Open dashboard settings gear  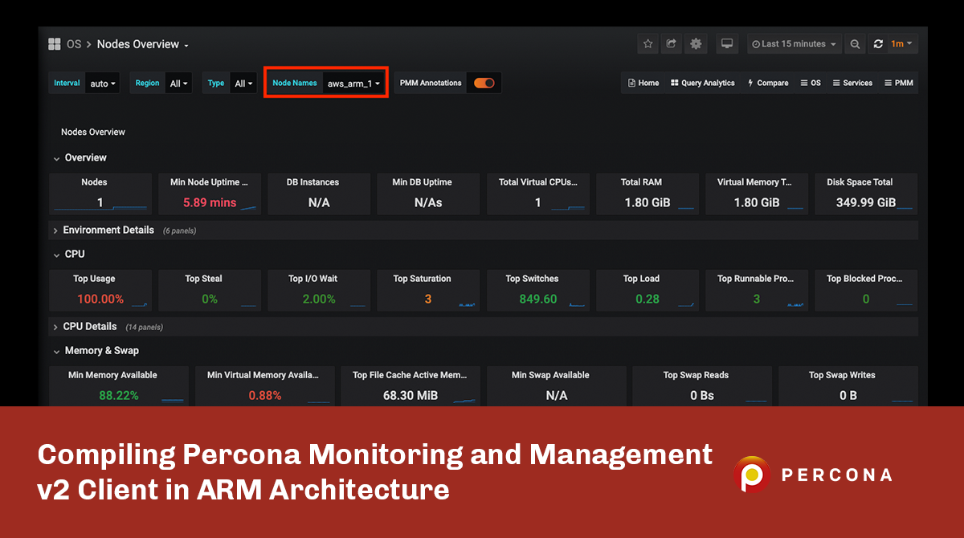pos(696,44)
